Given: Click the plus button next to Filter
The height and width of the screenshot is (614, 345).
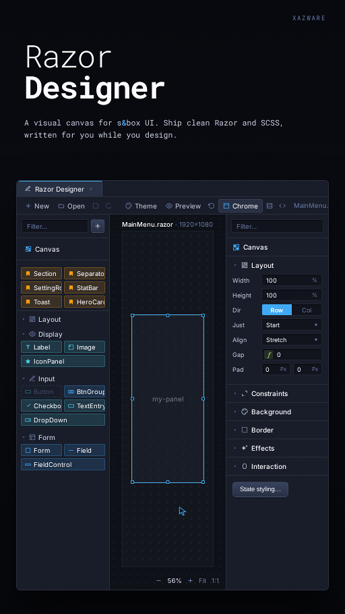Looking at the screenshot, I should point(98,226).
